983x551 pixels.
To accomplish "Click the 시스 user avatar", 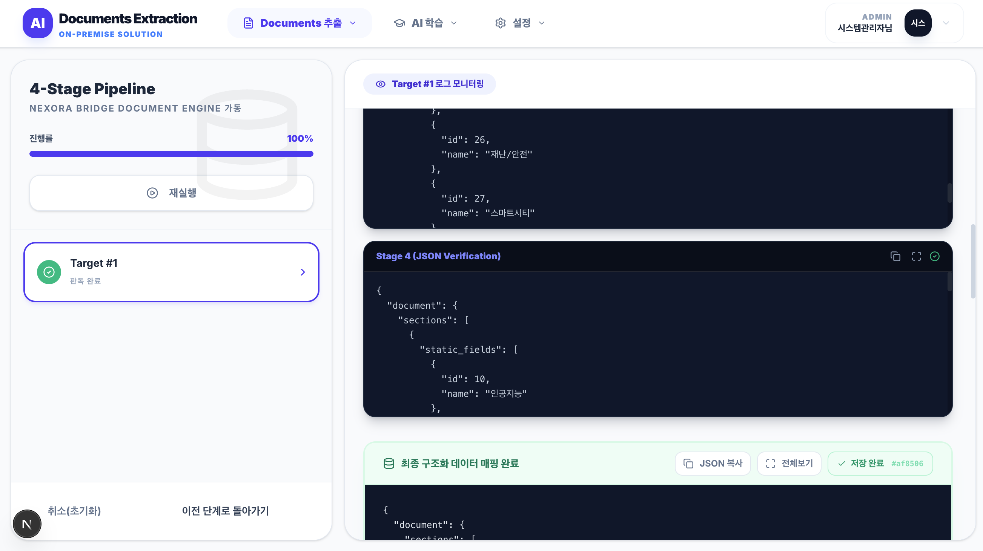I will (x=918, y=23).
